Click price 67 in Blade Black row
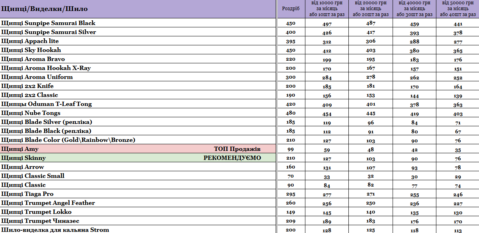Image resolution: width=479 pixels, height=233 pixels. click(x=458, y=132)
